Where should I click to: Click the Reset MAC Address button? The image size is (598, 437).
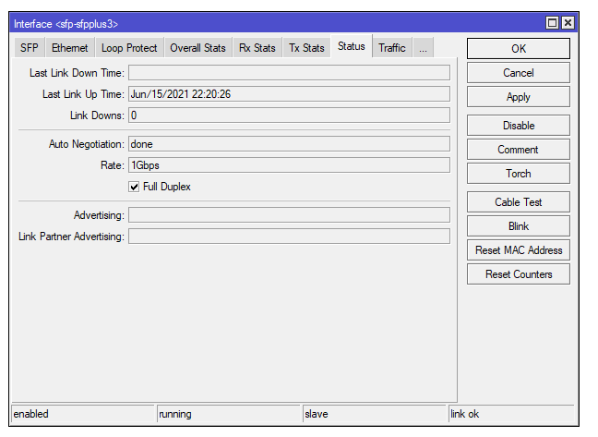click(x=519, y=250)
